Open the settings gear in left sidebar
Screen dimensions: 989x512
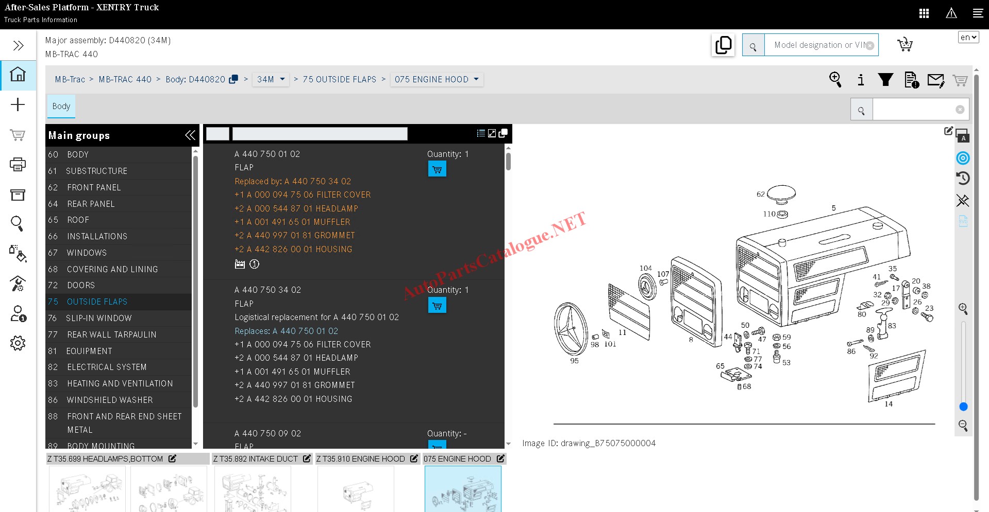point(18,343)
